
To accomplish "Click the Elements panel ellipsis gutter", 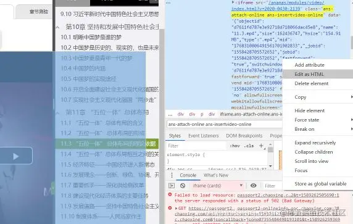I will [x=168, y=3].
